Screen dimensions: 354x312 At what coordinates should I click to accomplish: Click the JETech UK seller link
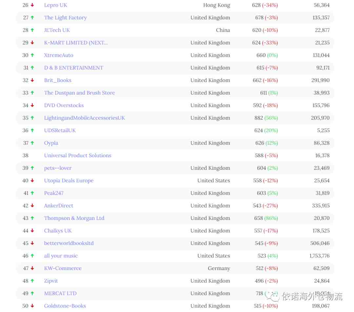point(57,30)
